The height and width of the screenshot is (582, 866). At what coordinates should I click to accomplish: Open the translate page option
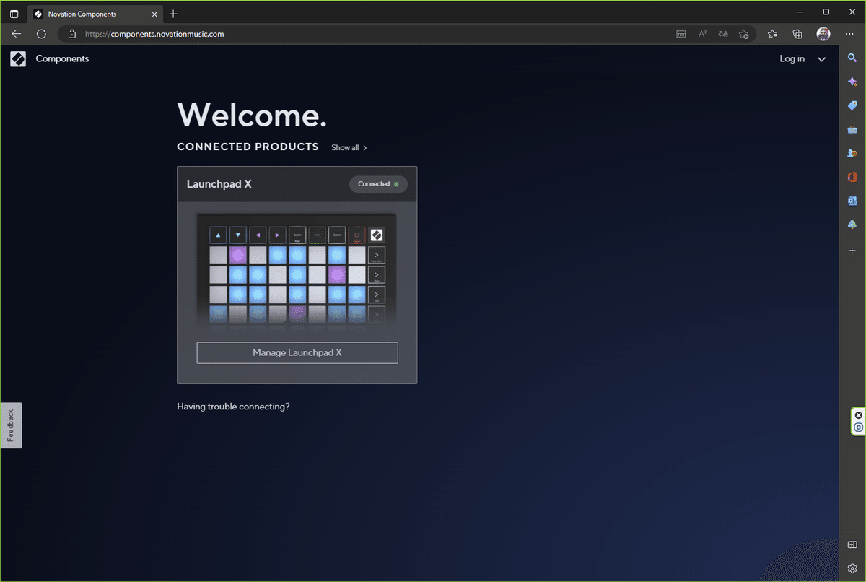pos(723,34)
